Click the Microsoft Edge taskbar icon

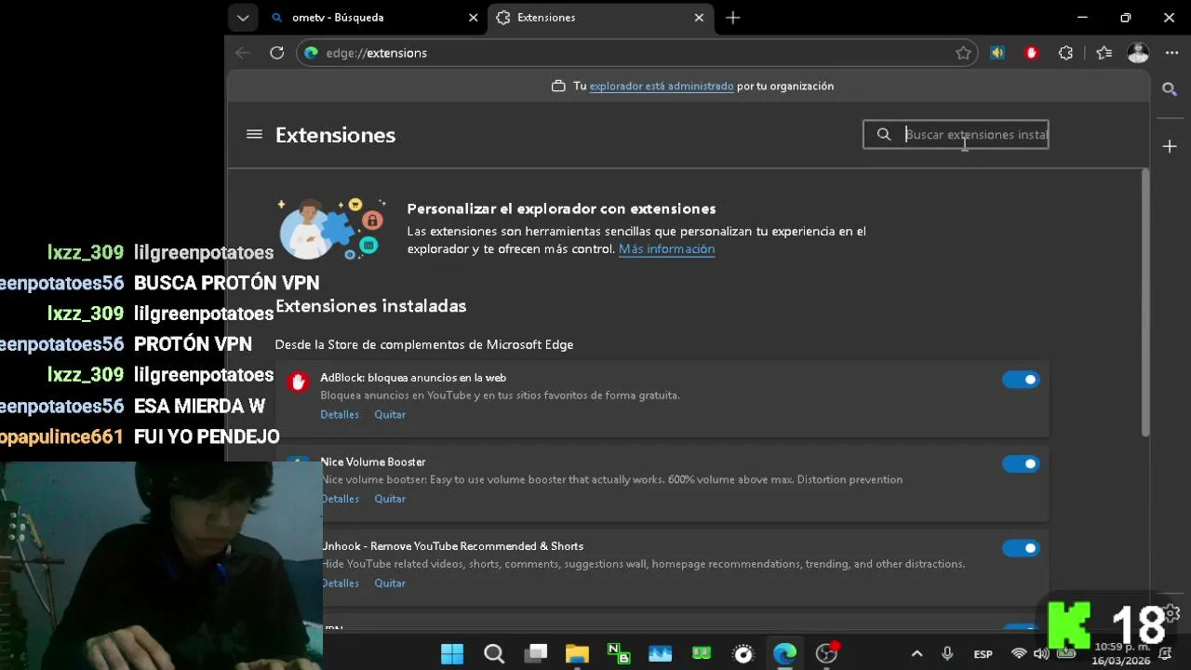[x=784, y=654]
